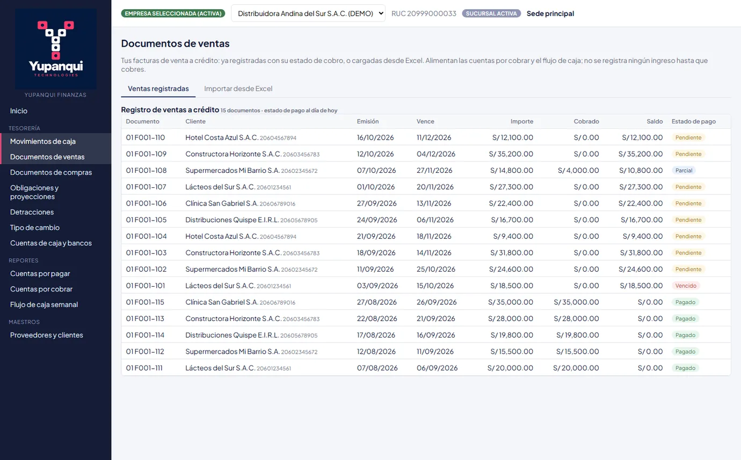Go to Inicio in the sidebar
The image size is (741, 460).
tap(56, 111)
